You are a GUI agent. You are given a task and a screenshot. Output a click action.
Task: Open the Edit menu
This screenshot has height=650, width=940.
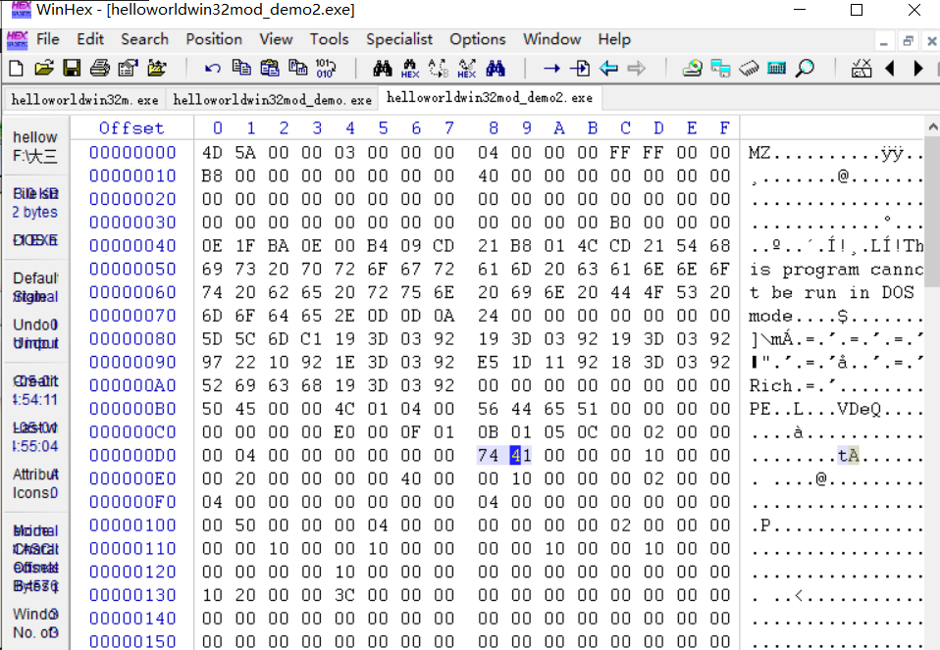point(90,39)
